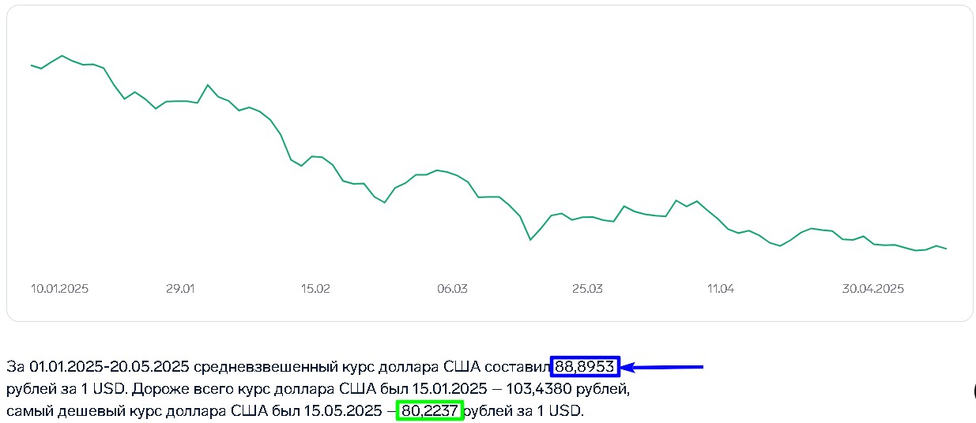Click the blue-boxed value 88,8953
Image resolution: width=976 pixels, height=423 pixels.
click(585, 366)
